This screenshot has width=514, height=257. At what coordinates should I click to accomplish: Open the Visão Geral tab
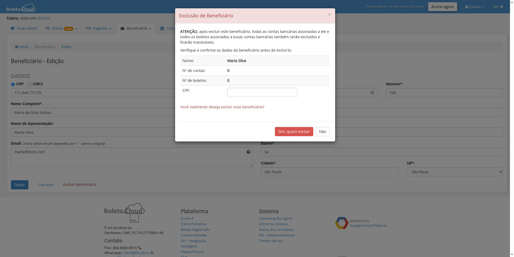(x=24, y=28)
